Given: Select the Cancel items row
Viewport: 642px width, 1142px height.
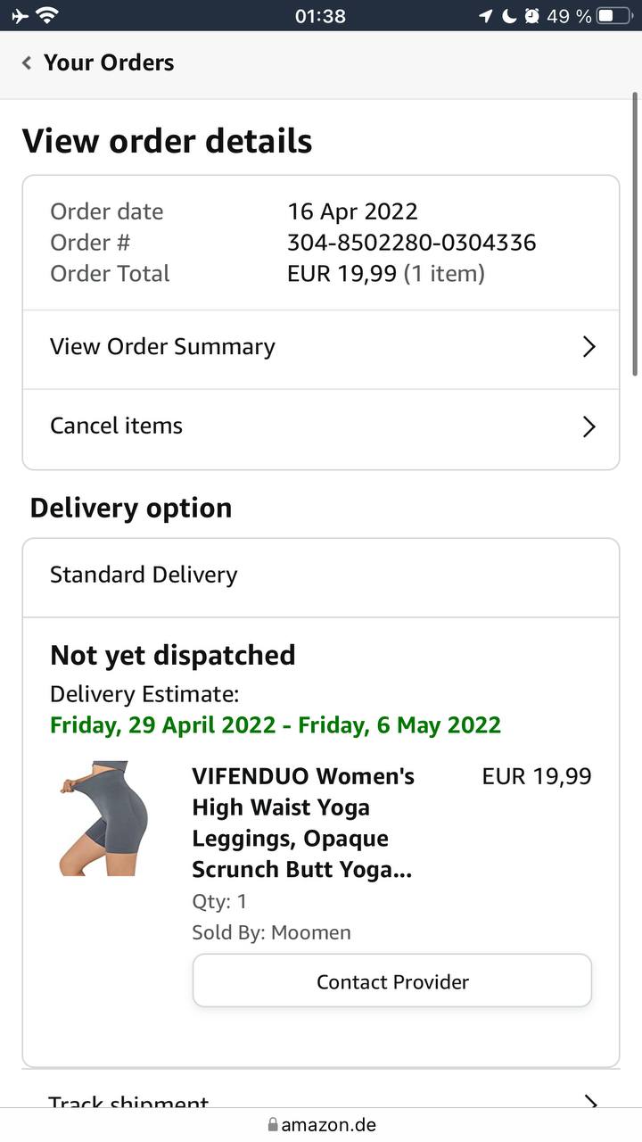Looking at the screenshot, I should coord(116,426).
